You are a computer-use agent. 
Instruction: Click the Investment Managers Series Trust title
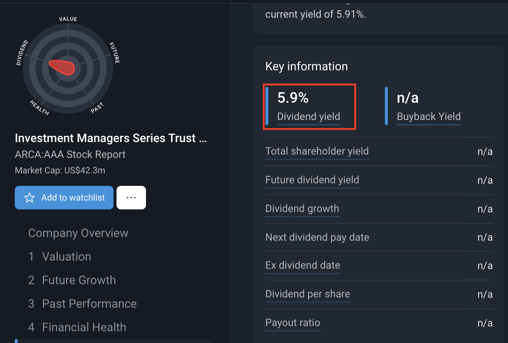click(x=111, y=138)
